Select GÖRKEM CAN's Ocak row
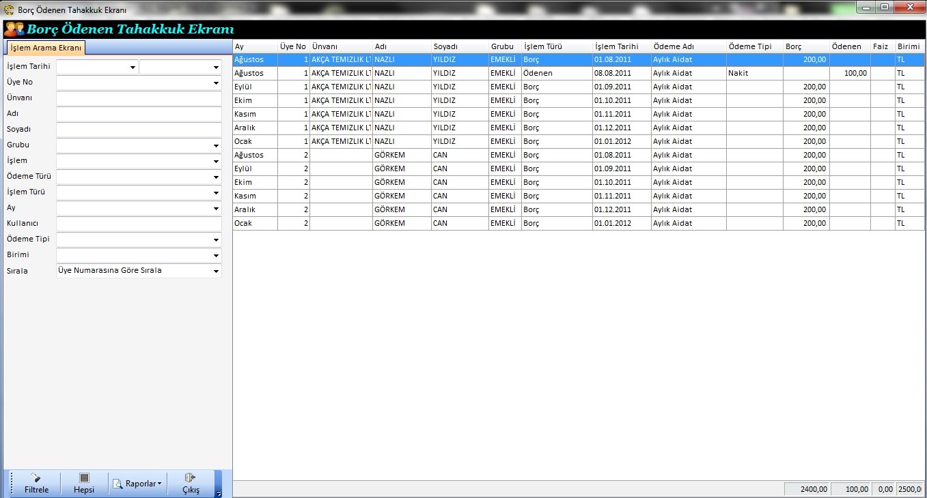This screenshot has width=927, height=498. coord(546,223)
